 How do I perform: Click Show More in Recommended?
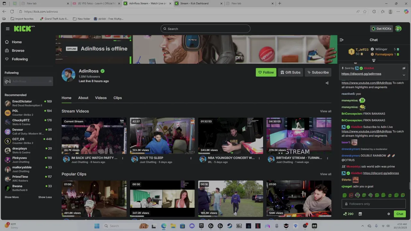click(12, 197)
